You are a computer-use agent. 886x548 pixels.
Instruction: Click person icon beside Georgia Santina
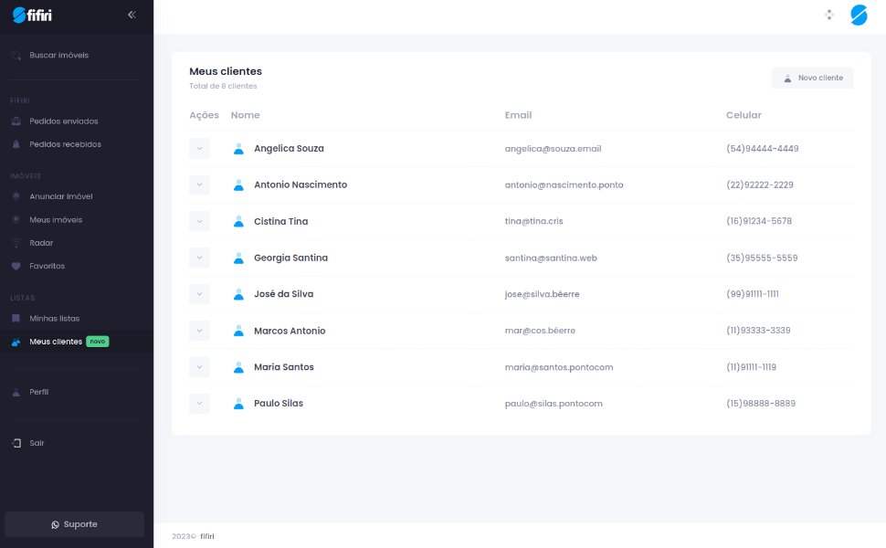(238, 258)
